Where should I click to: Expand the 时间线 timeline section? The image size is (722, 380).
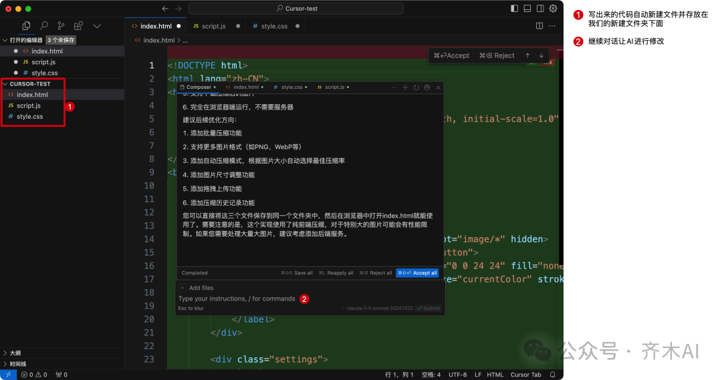[17, 364]
